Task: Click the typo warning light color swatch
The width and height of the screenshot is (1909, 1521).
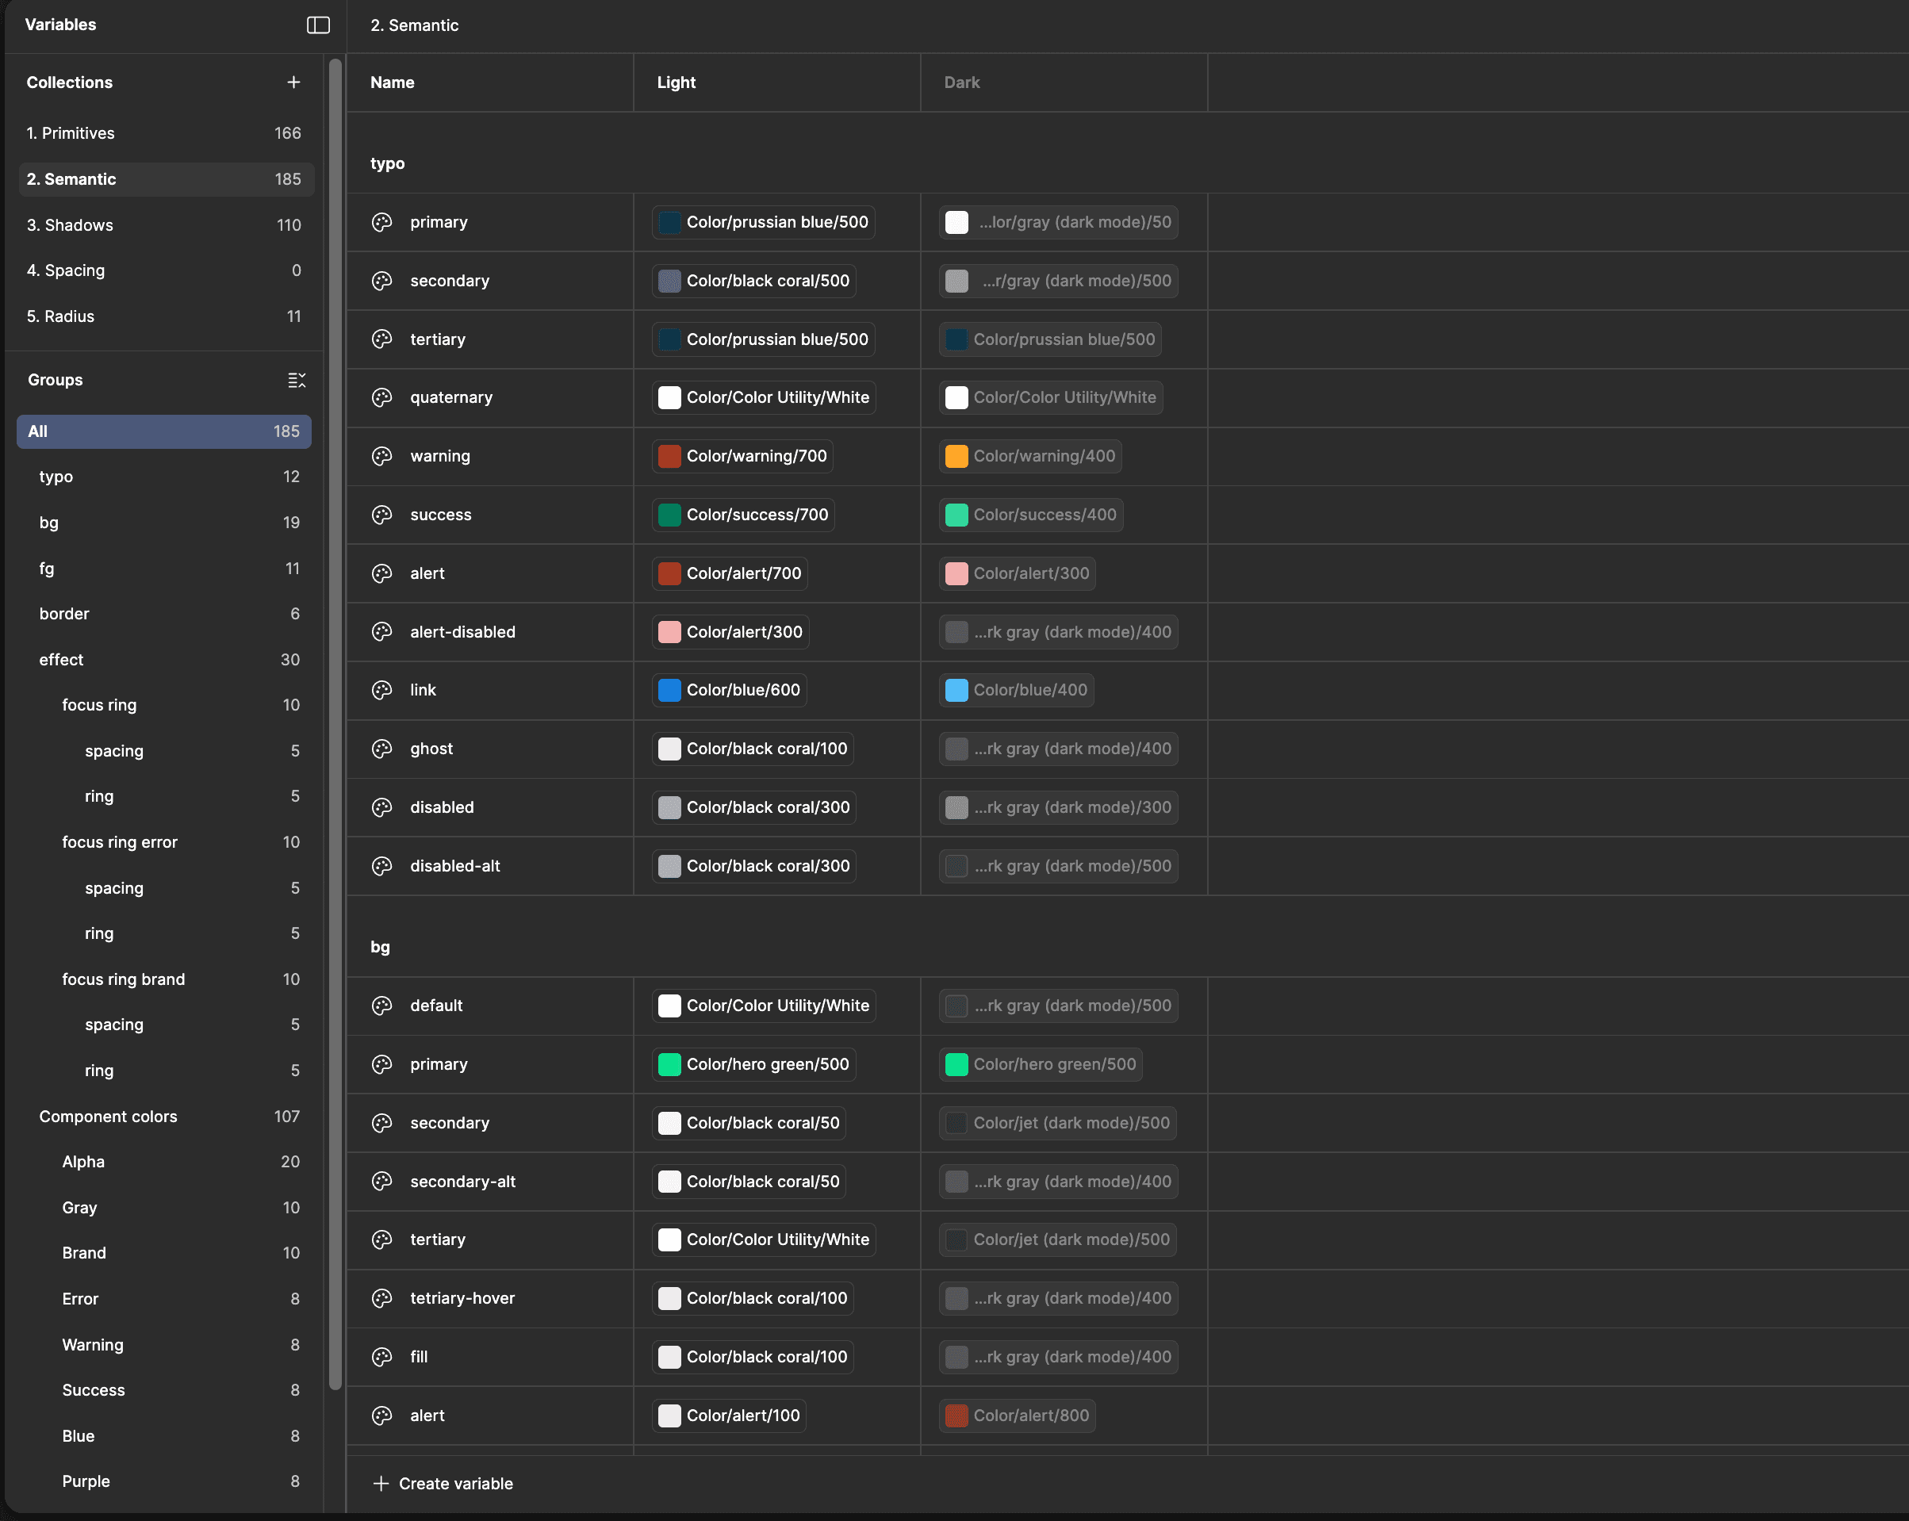Action: point(669,456)
